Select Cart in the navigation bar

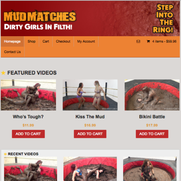pos(46,41)
